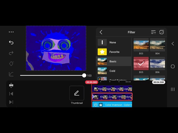
Task: Click the 00:04.500 total duration label
Action: click(159, 82)
